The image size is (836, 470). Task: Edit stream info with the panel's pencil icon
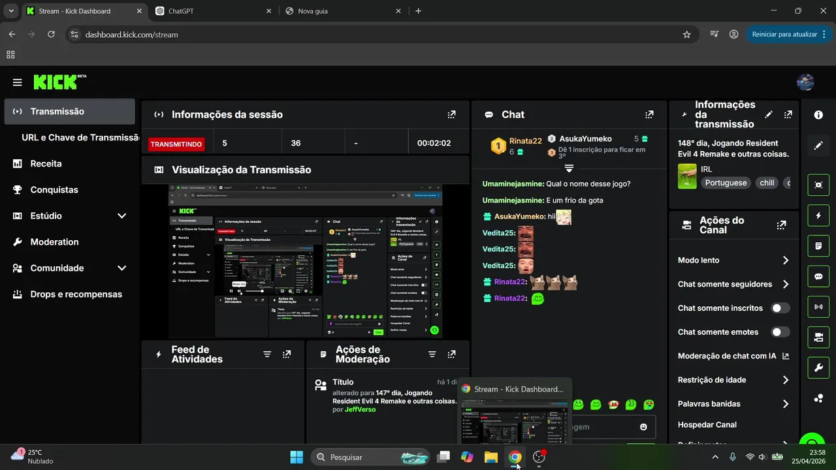[x=769, y=114]
